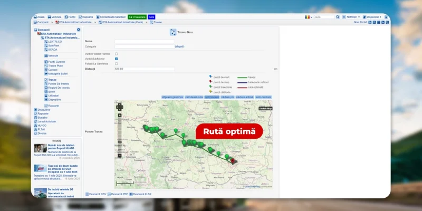Screen dimensions: 422x211
Task: Open Vehicule in the sidebar tree
Action: click(x=51, y=56)
